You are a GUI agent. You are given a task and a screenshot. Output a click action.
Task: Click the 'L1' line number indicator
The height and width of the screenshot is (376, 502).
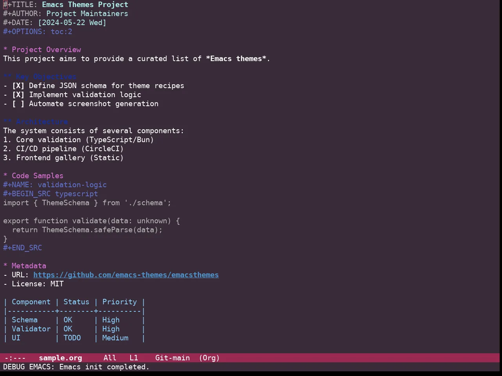134,358
